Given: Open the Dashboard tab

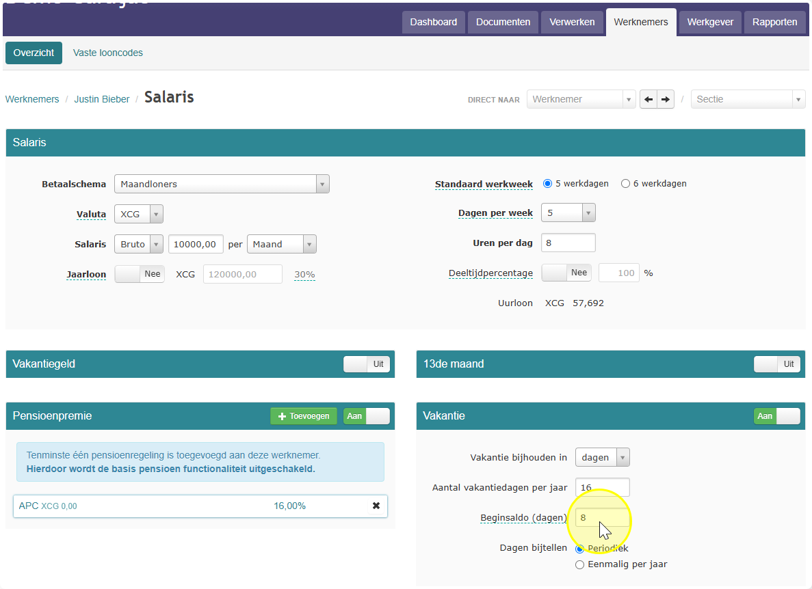Looking at the screenshot, I should pyautogui.click(x=434, y=23).
